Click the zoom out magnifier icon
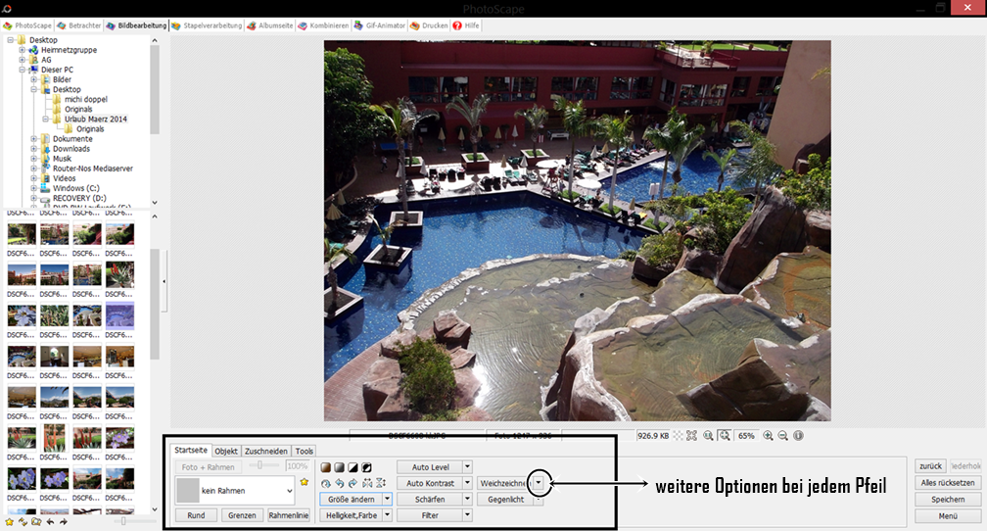This screenshot has width=987, height=531. (x=783, y=435)
